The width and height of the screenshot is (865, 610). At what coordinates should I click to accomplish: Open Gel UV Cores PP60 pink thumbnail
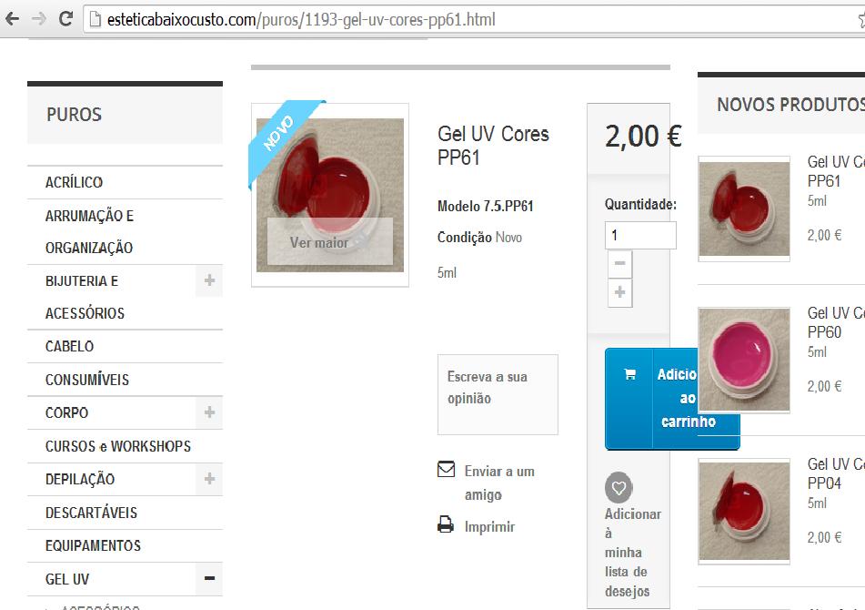744,360
